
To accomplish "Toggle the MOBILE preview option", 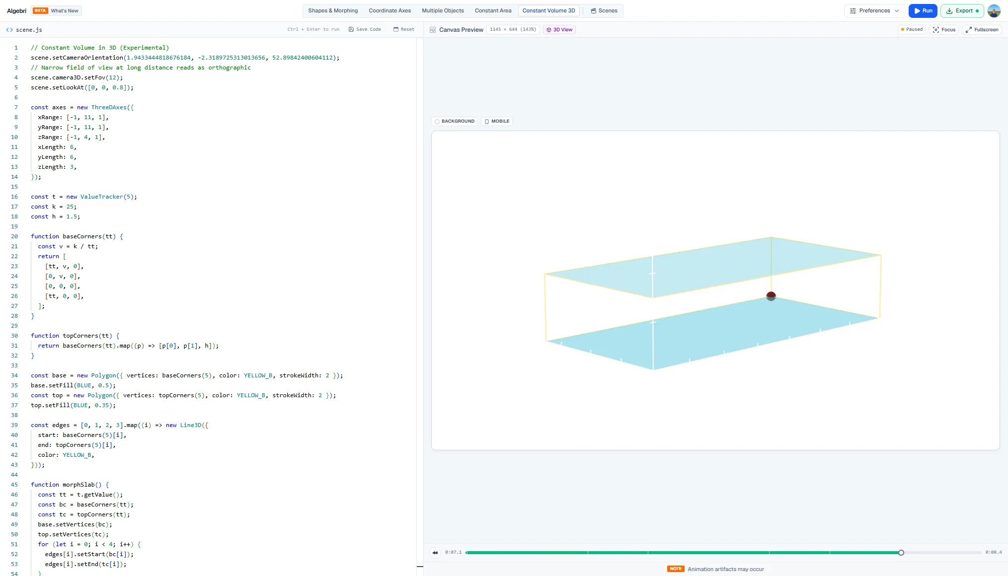I will (497, 121).
